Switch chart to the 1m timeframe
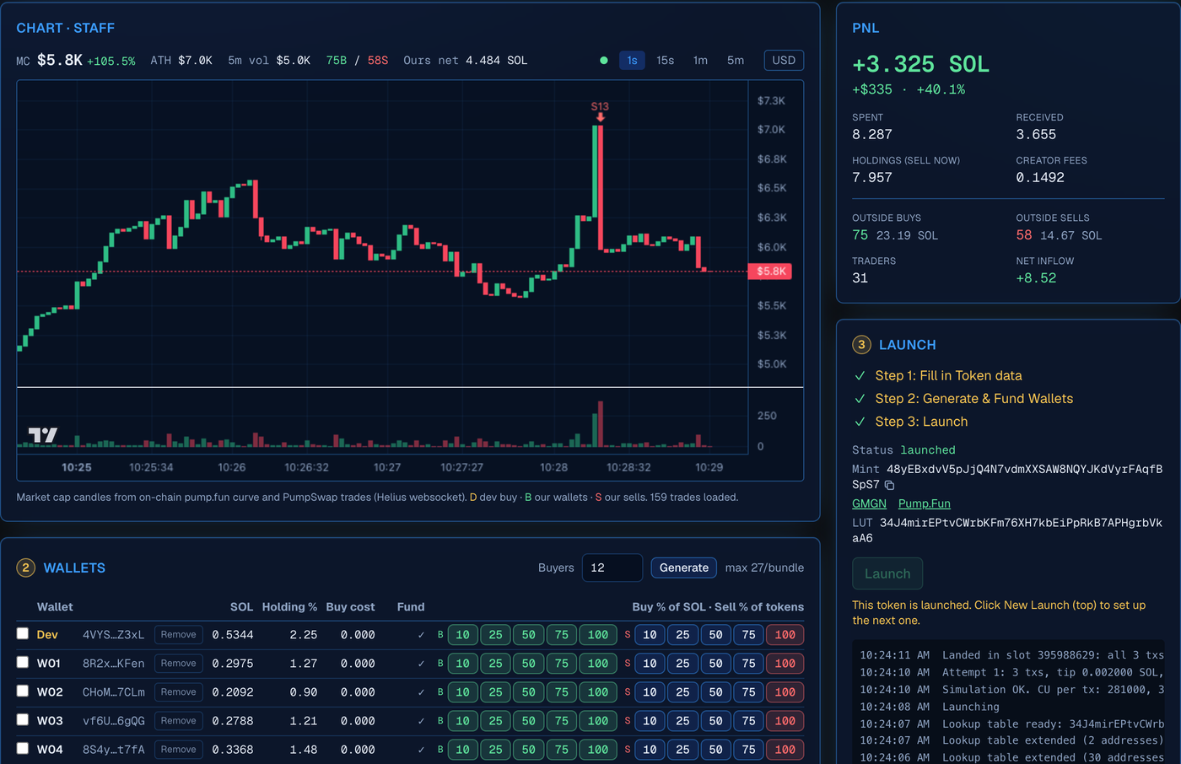1181x764 pixels. 700,61
